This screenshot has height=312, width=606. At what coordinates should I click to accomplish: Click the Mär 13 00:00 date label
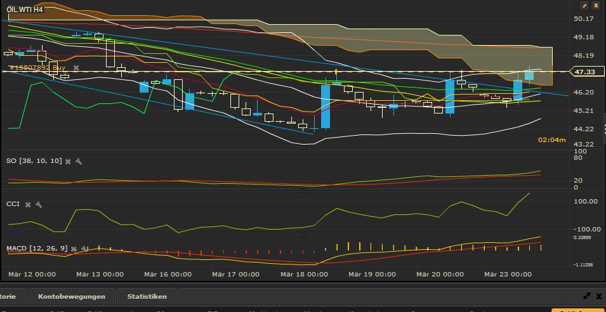[x=100, y=275]
